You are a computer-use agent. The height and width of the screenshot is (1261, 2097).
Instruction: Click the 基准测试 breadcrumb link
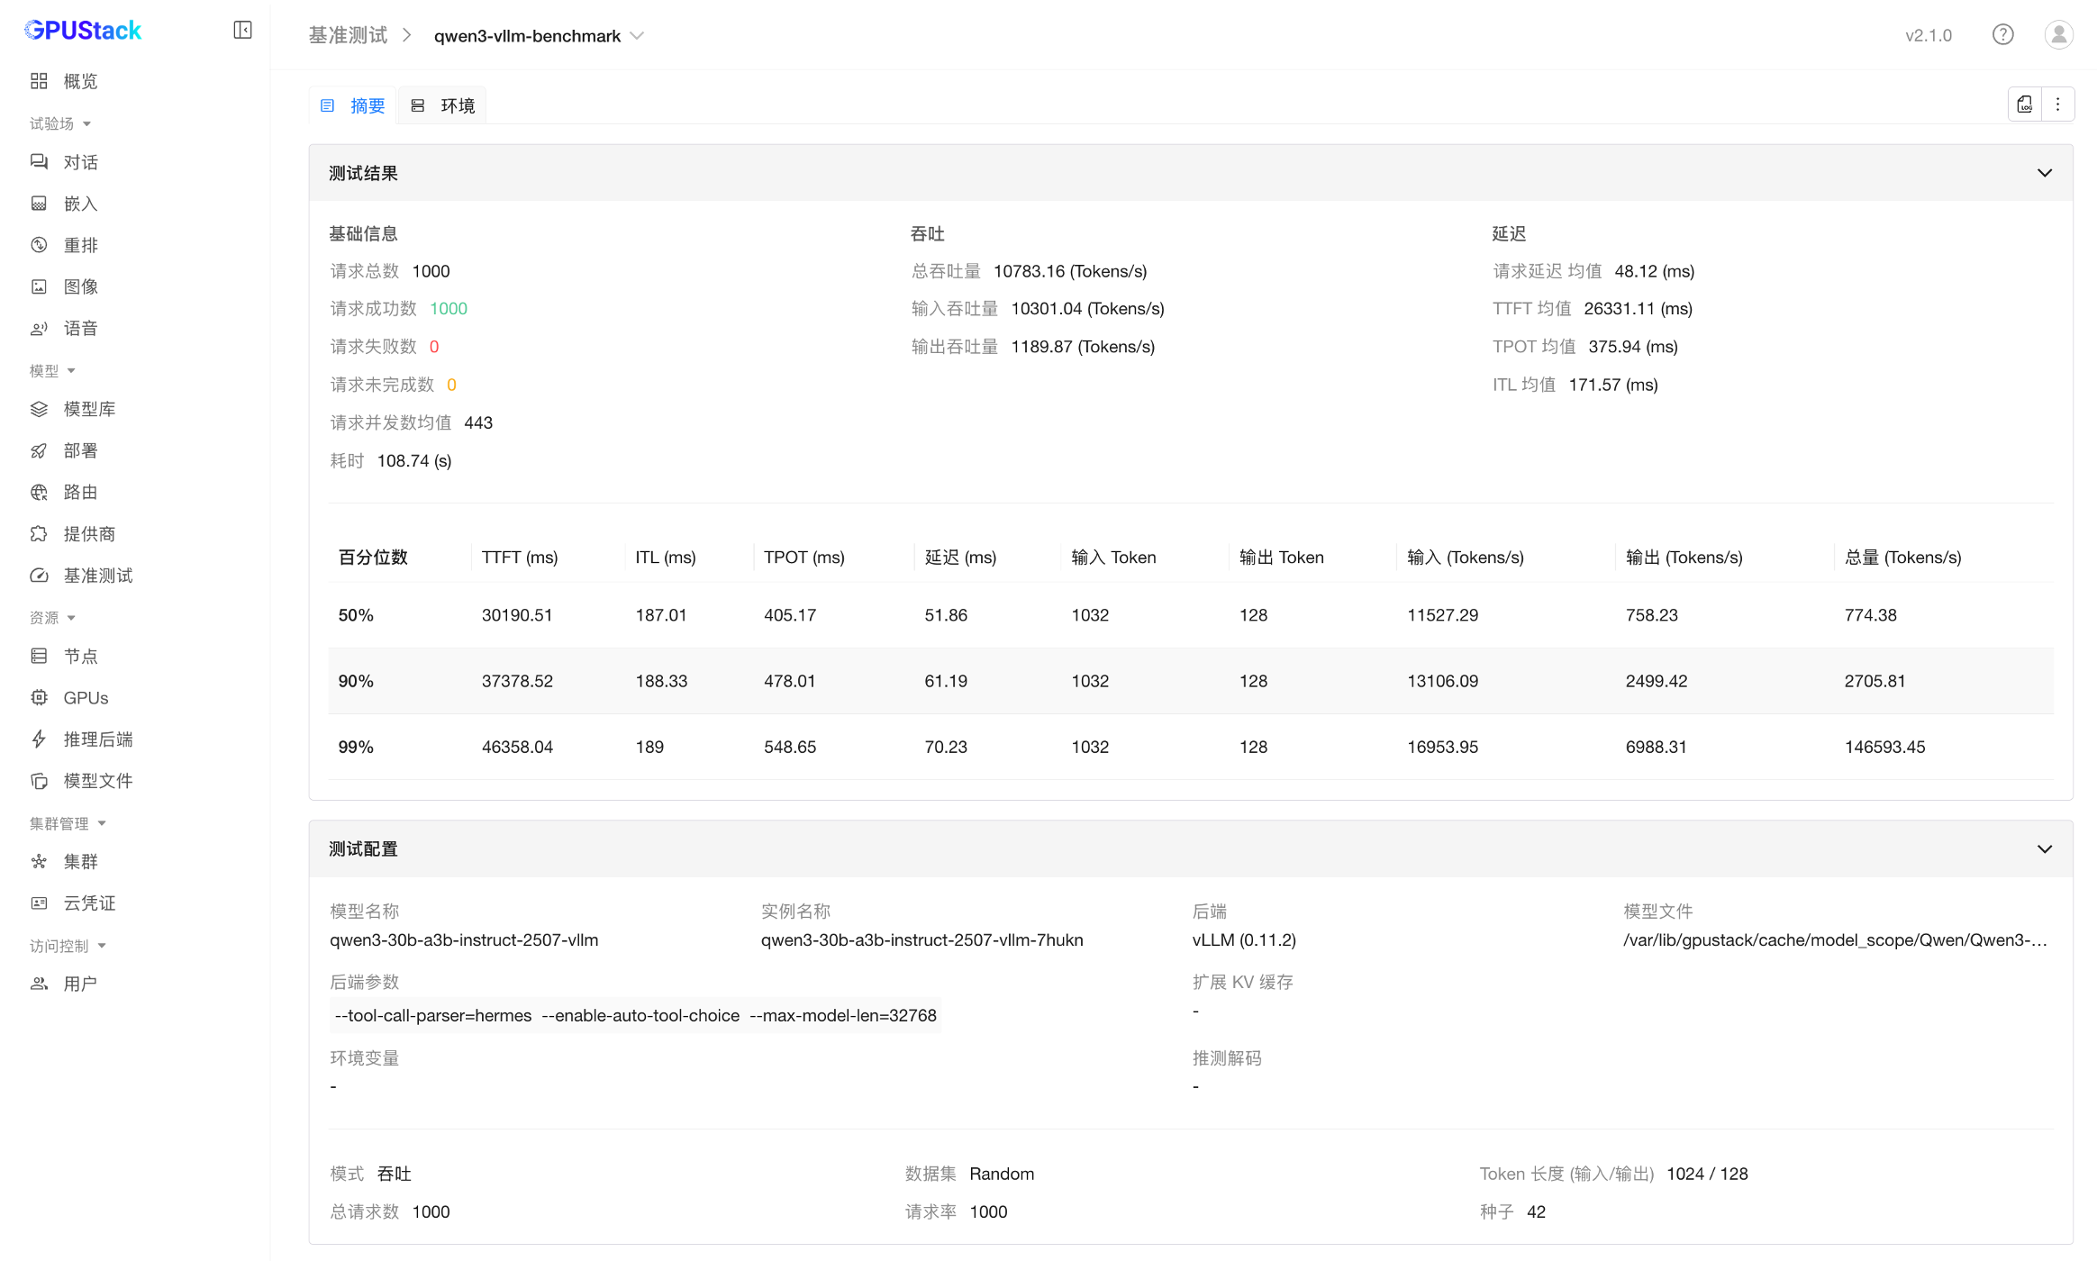click(348, 36)
